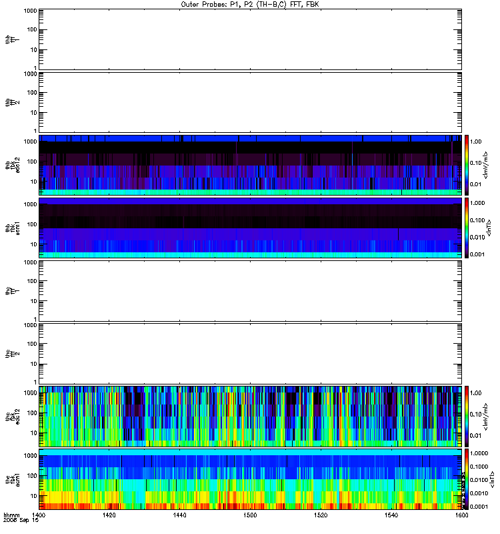Click the 1440 time axis label
Image resolution: width=500 pixels, height=534 pixels.
tap(179, 515)
